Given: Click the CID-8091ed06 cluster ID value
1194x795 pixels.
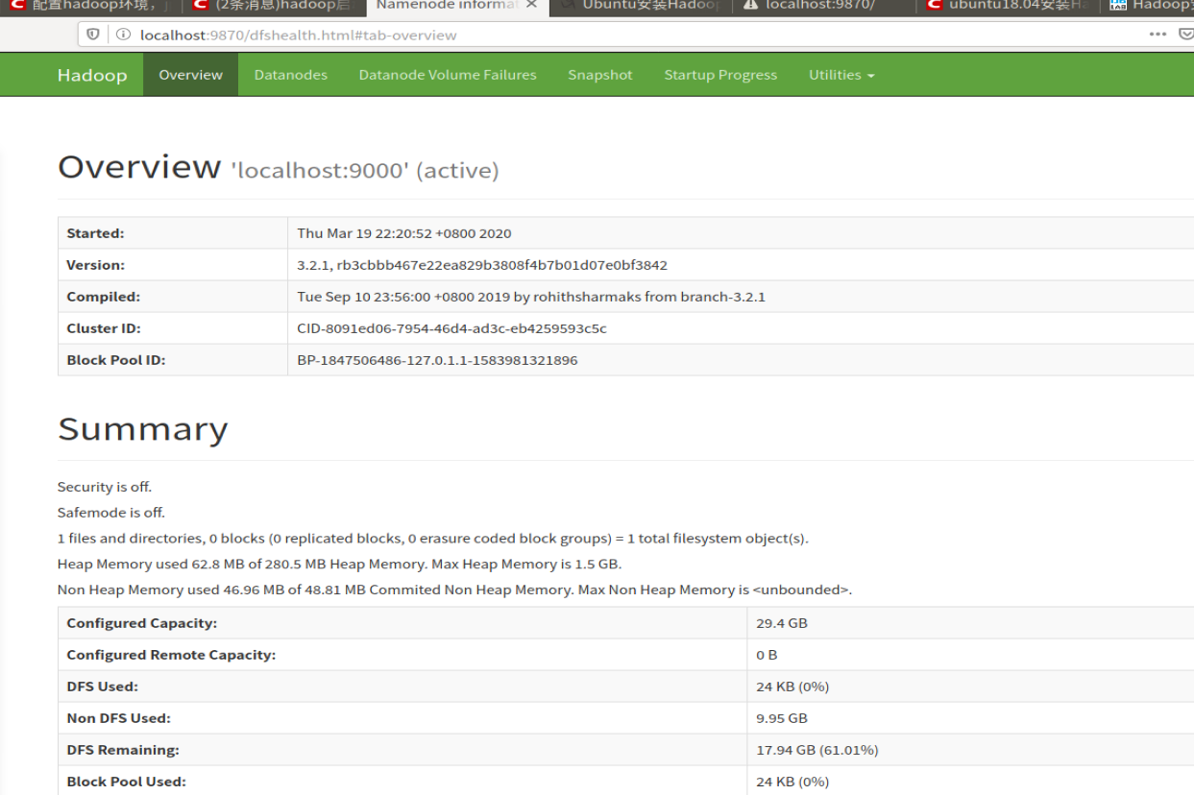Looking at the screenshot, I should (451, 328).
